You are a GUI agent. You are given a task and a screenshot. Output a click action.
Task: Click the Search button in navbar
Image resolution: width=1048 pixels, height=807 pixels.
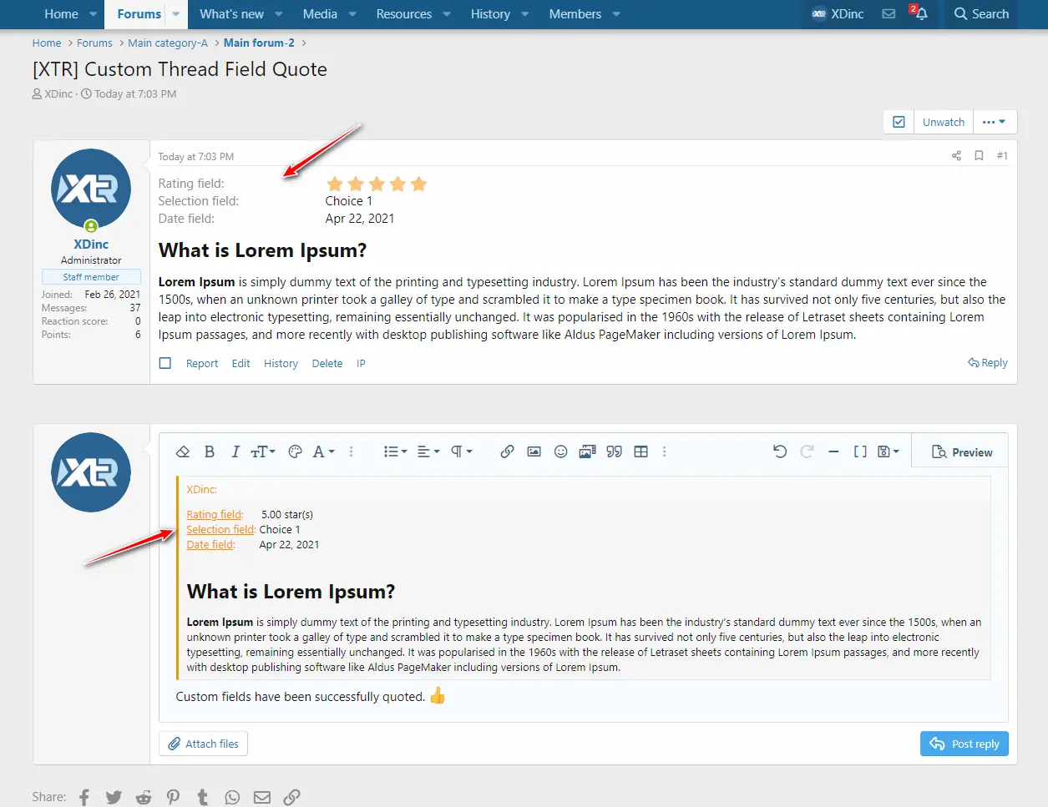(981, 14)
